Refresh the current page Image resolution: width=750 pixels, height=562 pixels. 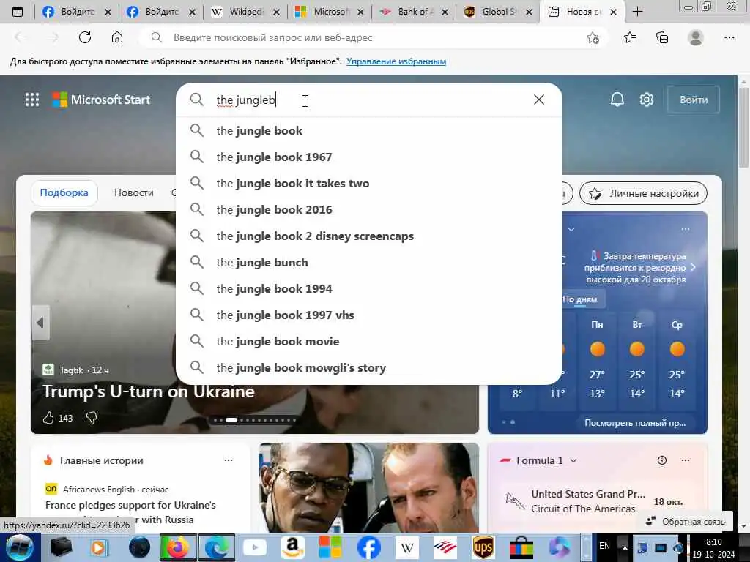(85, 37)
